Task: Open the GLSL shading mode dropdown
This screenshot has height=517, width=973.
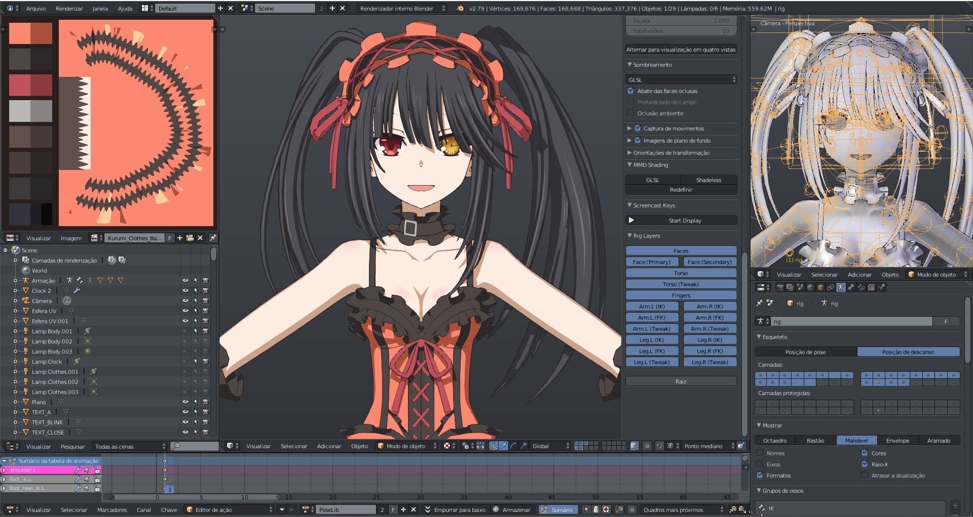Action: 681,79
